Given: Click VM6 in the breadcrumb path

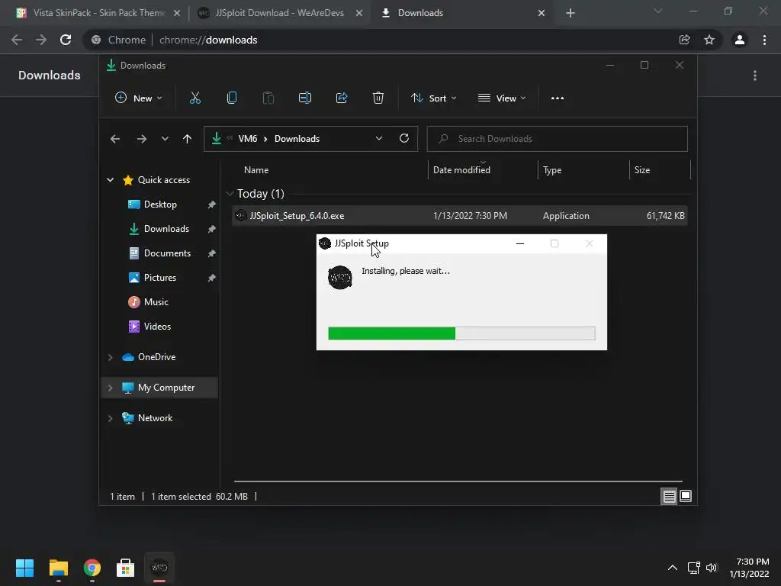Looking at the screenshot, I should coord(248,139).
